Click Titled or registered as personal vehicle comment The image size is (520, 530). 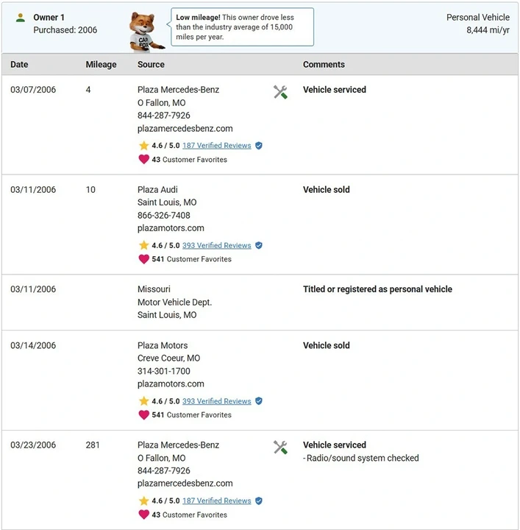coord(377,289)
